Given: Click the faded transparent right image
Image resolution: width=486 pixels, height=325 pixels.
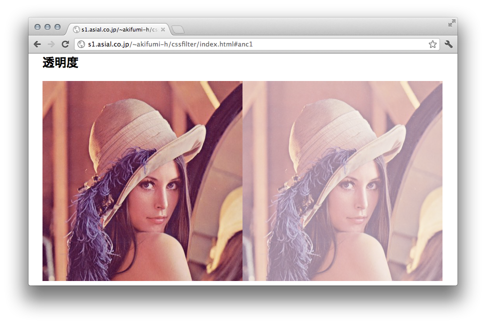Looking at the screenshot, I should [342, 181].
